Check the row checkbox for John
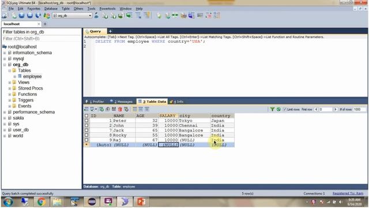369x208 pixels. [86, 125]
